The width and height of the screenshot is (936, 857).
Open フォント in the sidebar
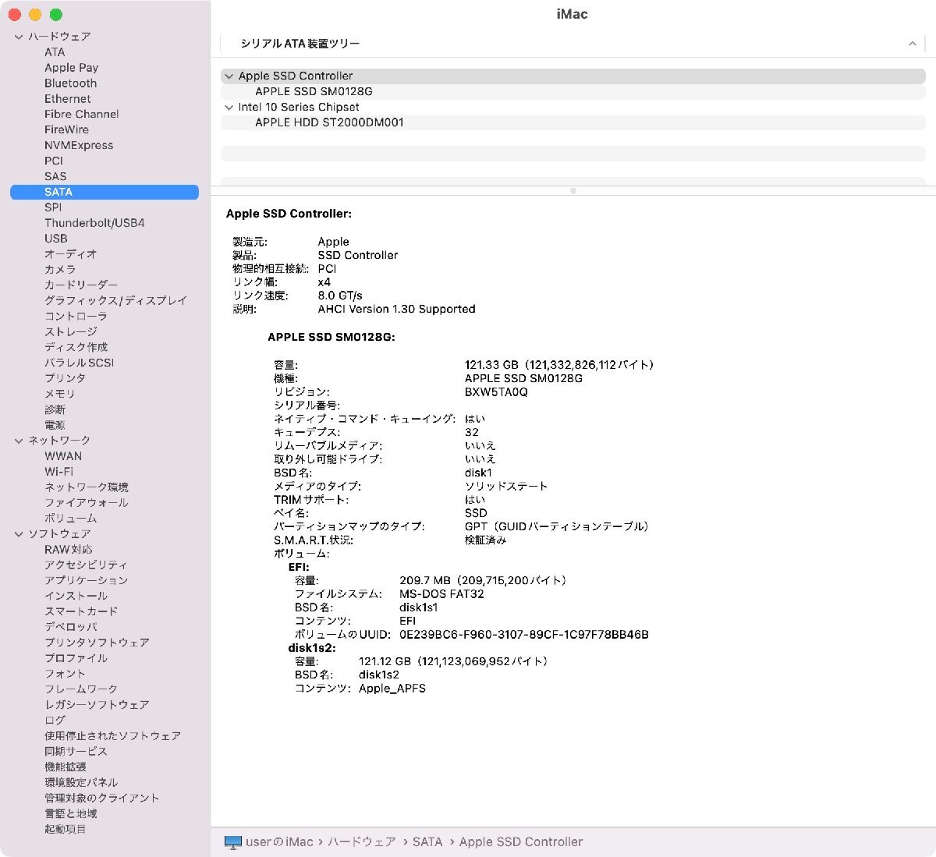65,675
